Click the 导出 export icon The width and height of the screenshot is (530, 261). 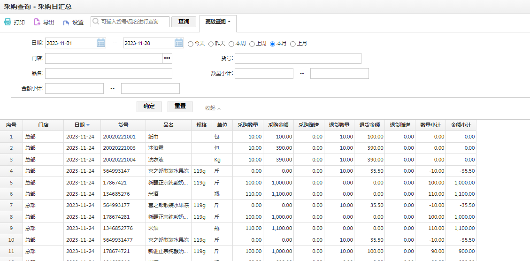click(x=37, y=23)
